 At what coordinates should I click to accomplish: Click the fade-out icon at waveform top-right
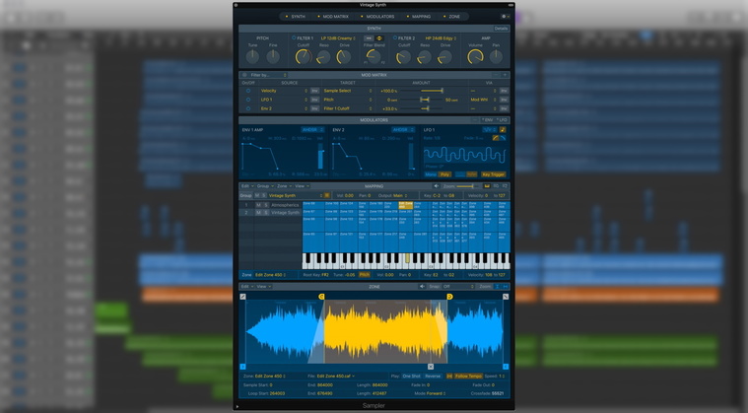[506, 297]
